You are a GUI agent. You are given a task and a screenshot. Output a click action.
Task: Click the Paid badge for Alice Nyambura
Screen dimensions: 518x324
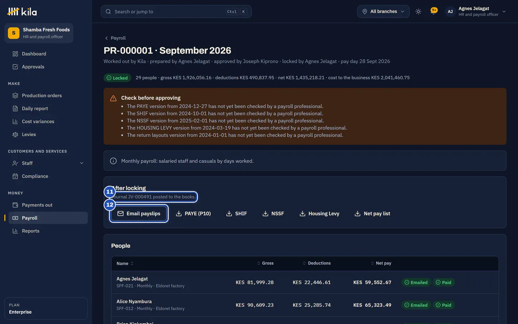pyautogui.click(x=444, y=305)
